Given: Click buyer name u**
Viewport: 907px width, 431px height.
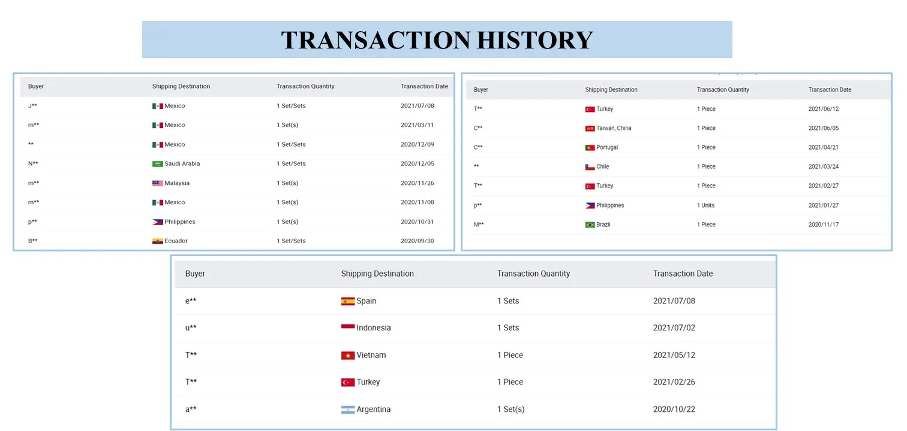Looking at the screenshot, I should [x=191, y=328].
